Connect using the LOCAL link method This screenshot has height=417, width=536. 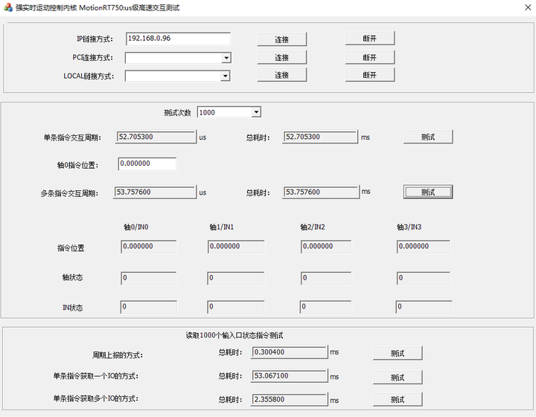pos(281,75)
